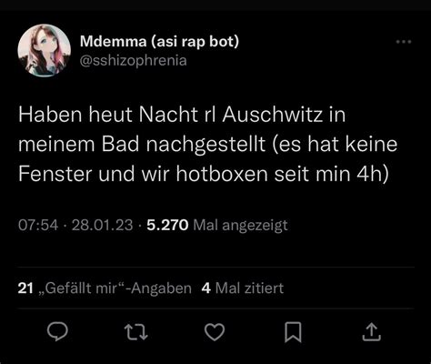Click the date 28.01.23

[x=102, y=225]
